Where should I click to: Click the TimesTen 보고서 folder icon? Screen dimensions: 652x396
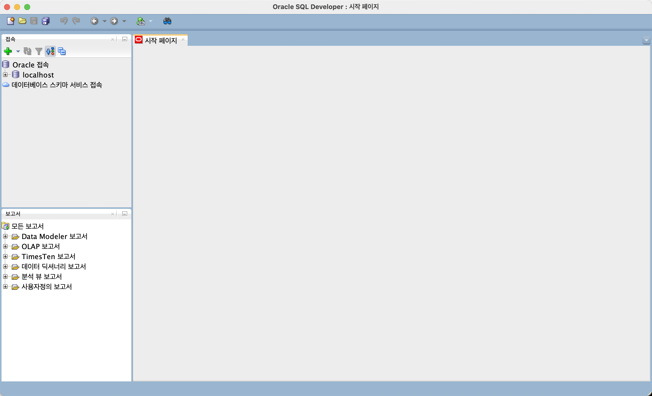pos(16,257)
